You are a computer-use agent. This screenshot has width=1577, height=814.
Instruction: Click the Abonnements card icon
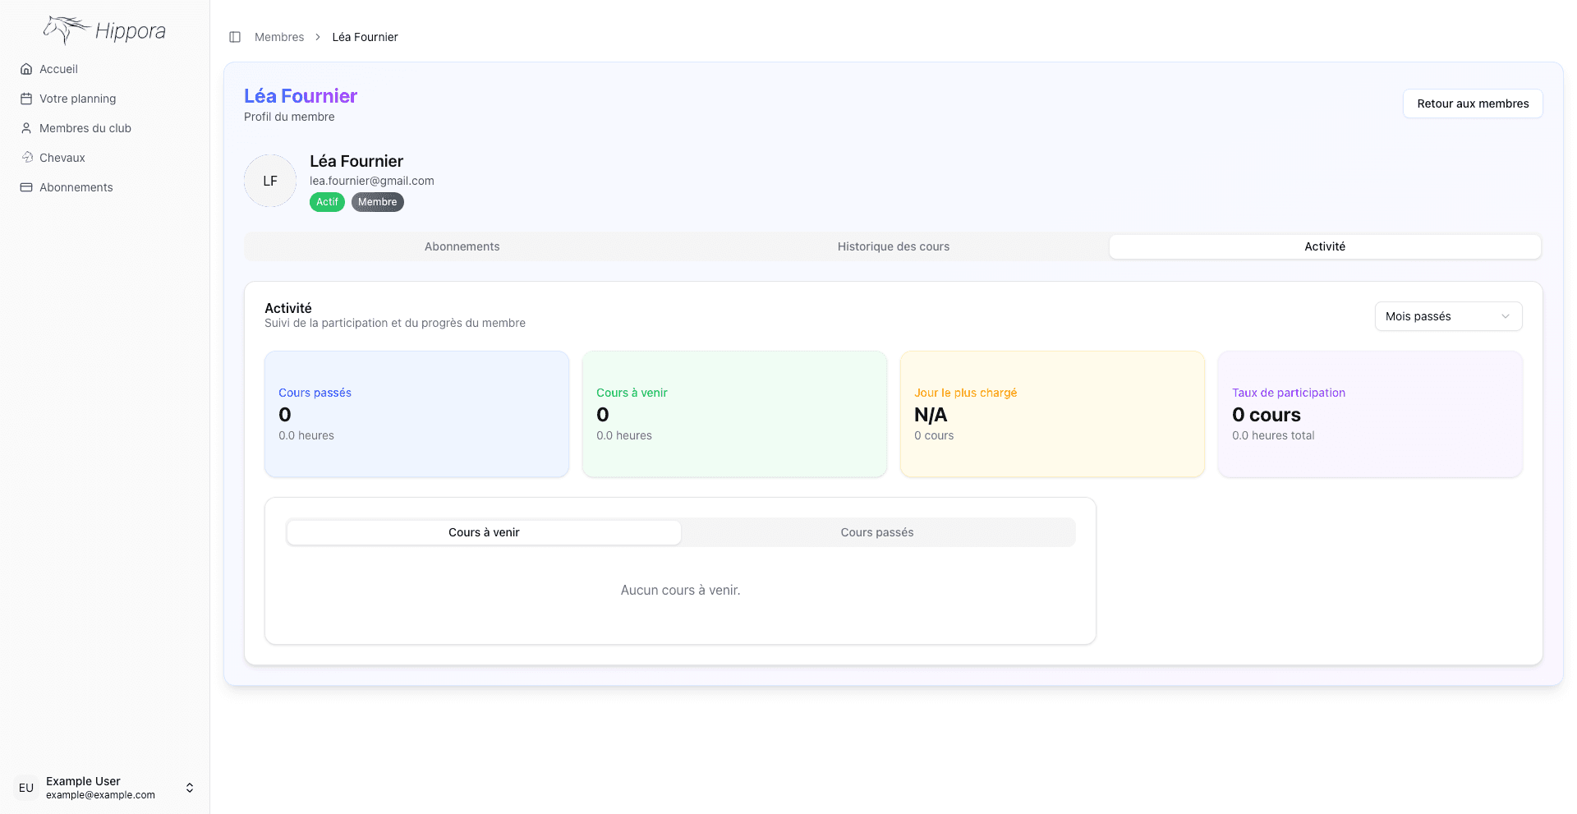[26, 187]
